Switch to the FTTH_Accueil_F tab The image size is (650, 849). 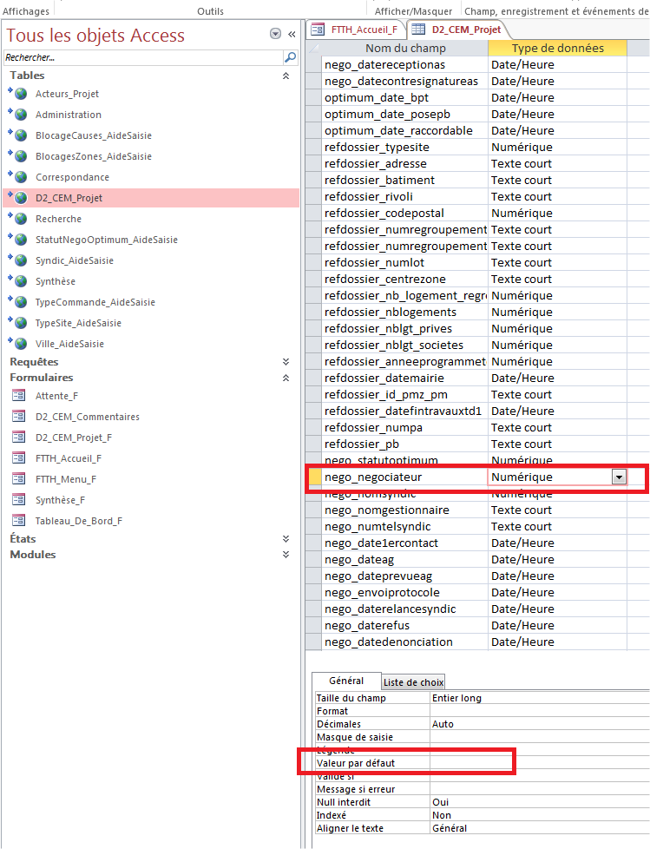tap(355, 29)
